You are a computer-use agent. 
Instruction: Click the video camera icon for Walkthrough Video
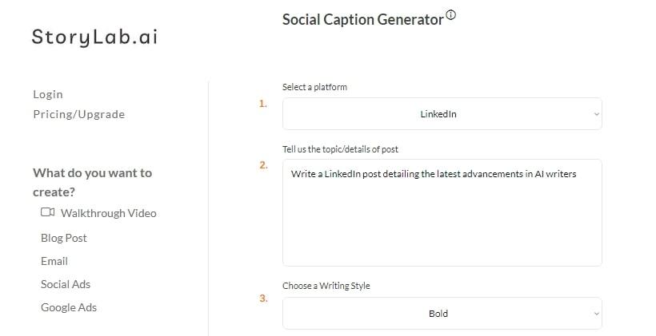(x=48, y=212)
